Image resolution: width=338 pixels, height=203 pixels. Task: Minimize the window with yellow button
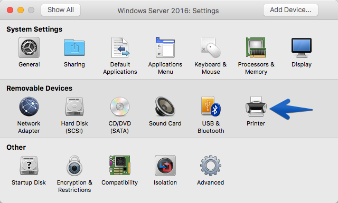[x=21, y=10]
